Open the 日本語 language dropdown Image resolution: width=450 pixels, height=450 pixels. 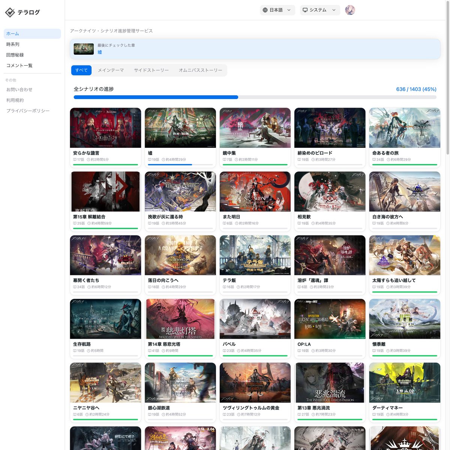coord(277,10)
